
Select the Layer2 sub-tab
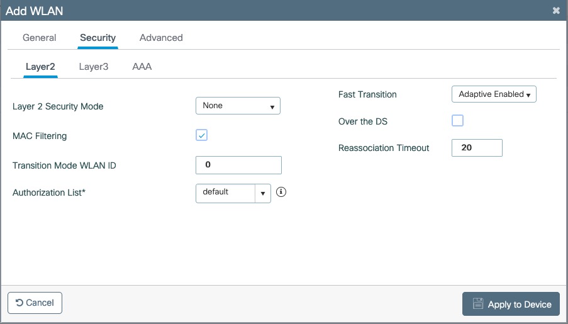40,66
